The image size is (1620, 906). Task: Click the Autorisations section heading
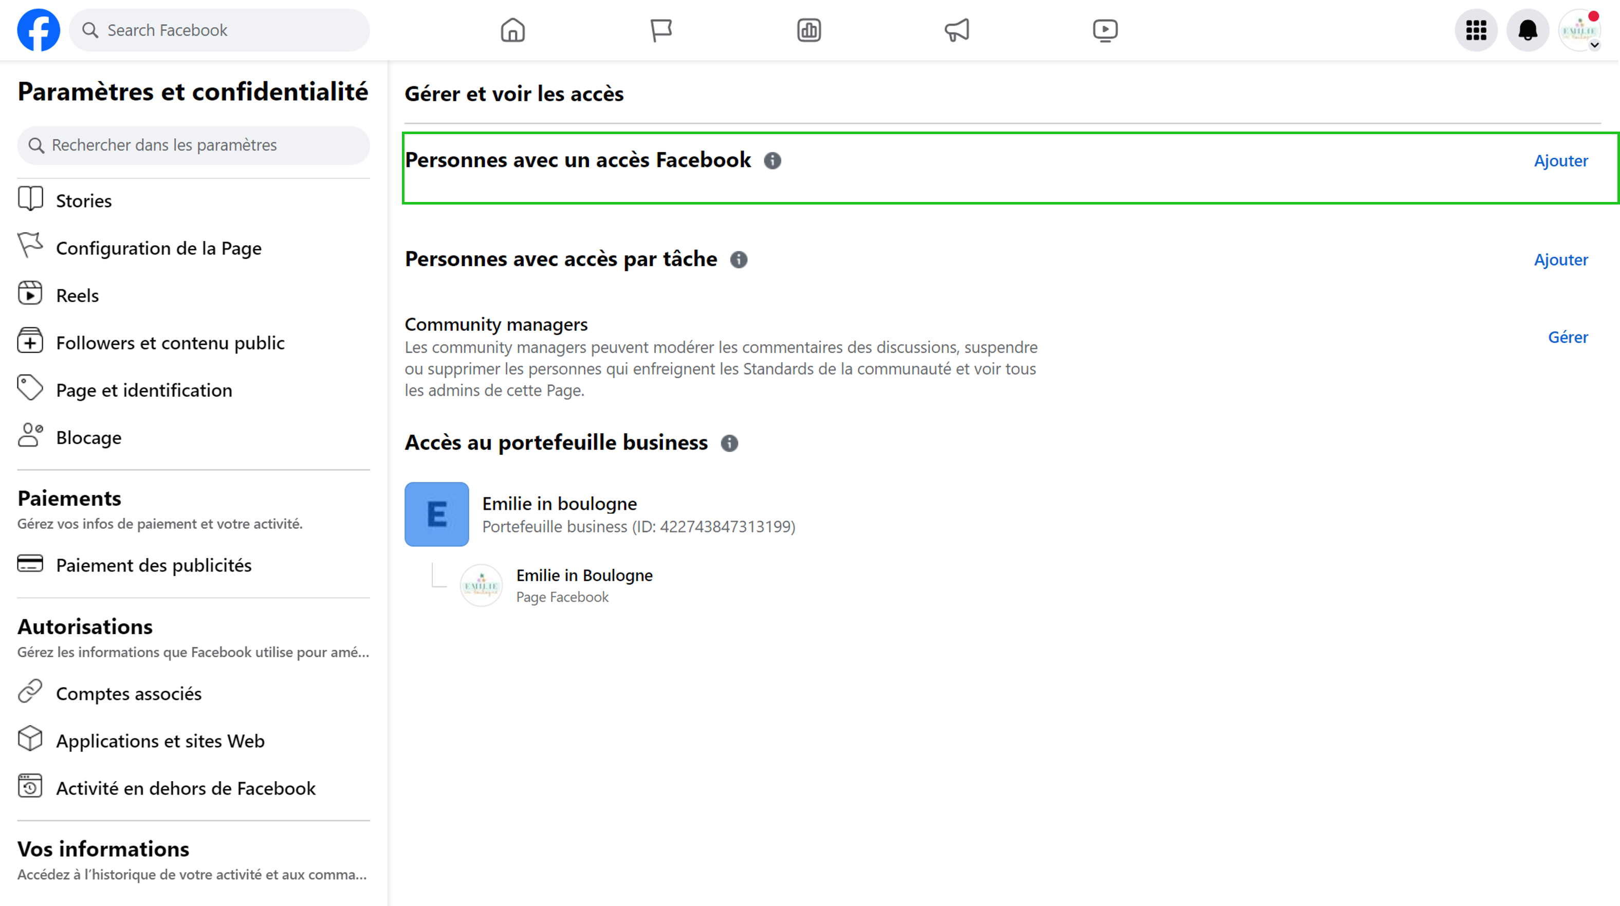85,627
